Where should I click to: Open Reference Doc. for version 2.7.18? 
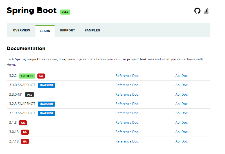click(127, 141)
